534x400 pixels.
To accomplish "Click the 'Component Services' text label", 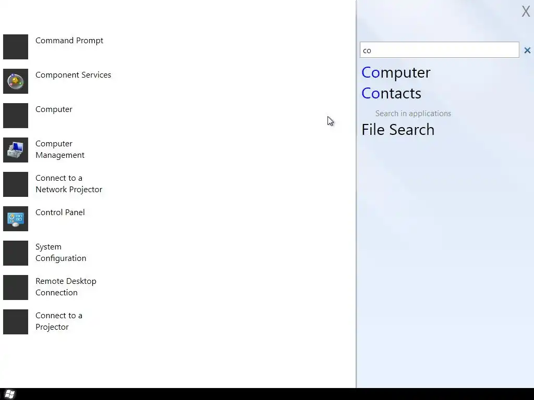I will point(73,75).
